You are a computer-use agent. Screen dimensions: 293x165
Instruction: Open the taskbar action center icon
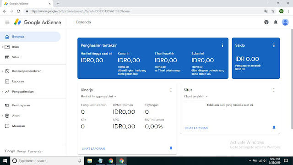coord(286,161)
